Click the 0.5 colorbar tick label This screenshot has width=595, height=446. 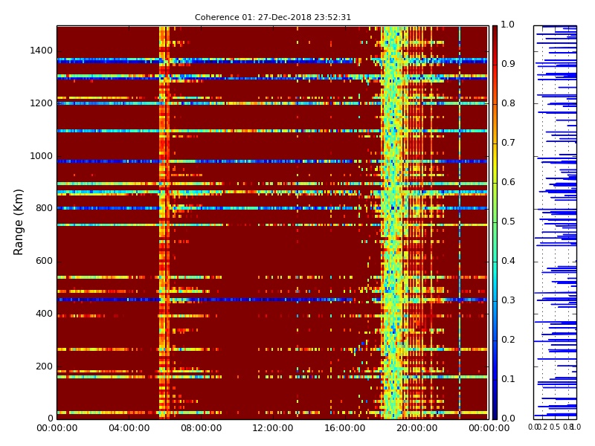coord(508,222)
